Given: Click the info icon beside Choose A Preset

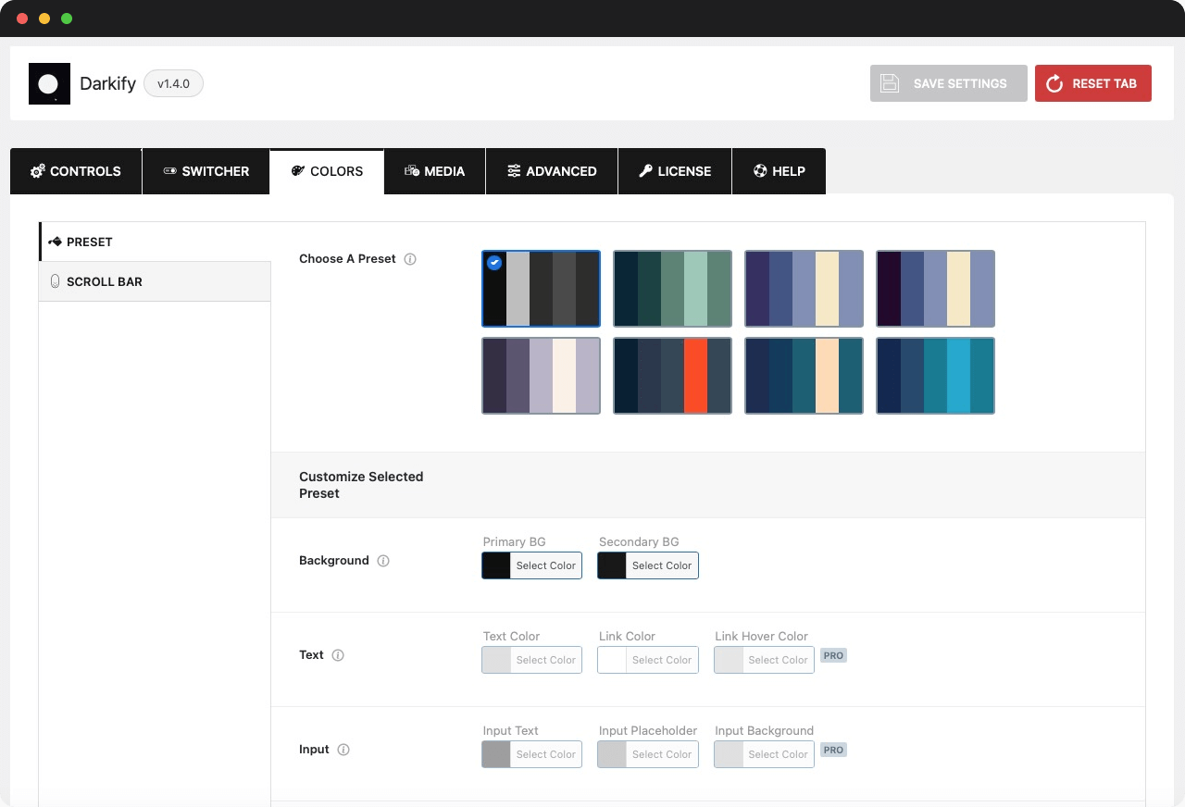Looking at the screenshot, I should click(410, 259).
